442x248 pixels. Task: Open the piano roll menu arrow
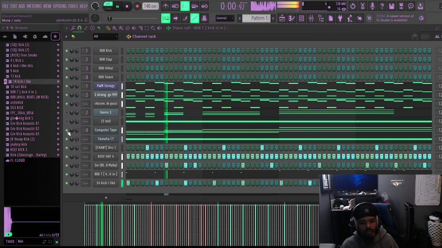coord(67,28)
